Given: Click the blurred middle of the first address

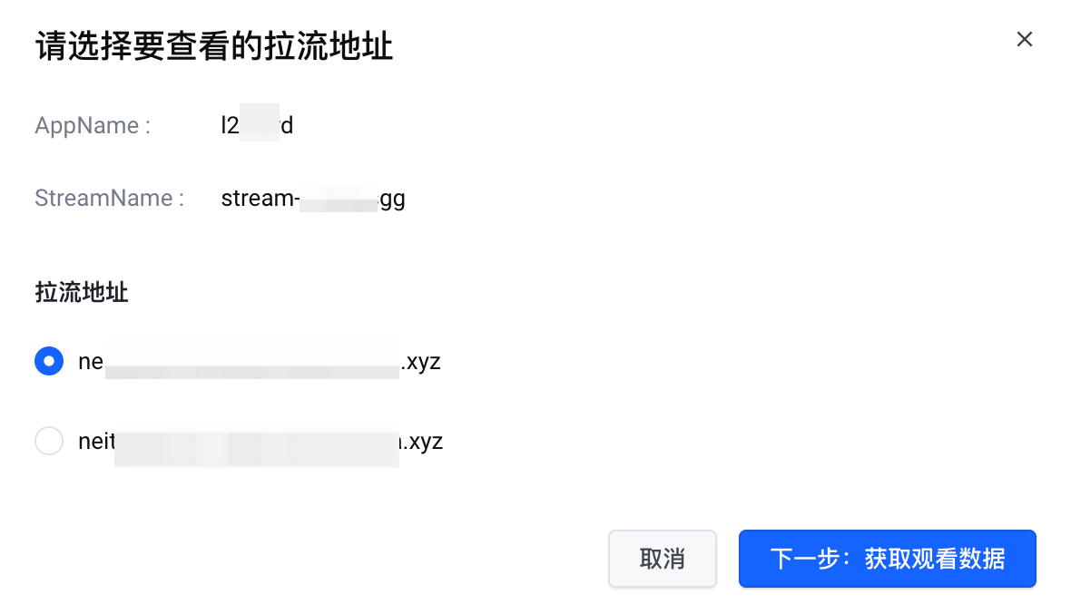Looking at the screenshot, I should (252, 362).
